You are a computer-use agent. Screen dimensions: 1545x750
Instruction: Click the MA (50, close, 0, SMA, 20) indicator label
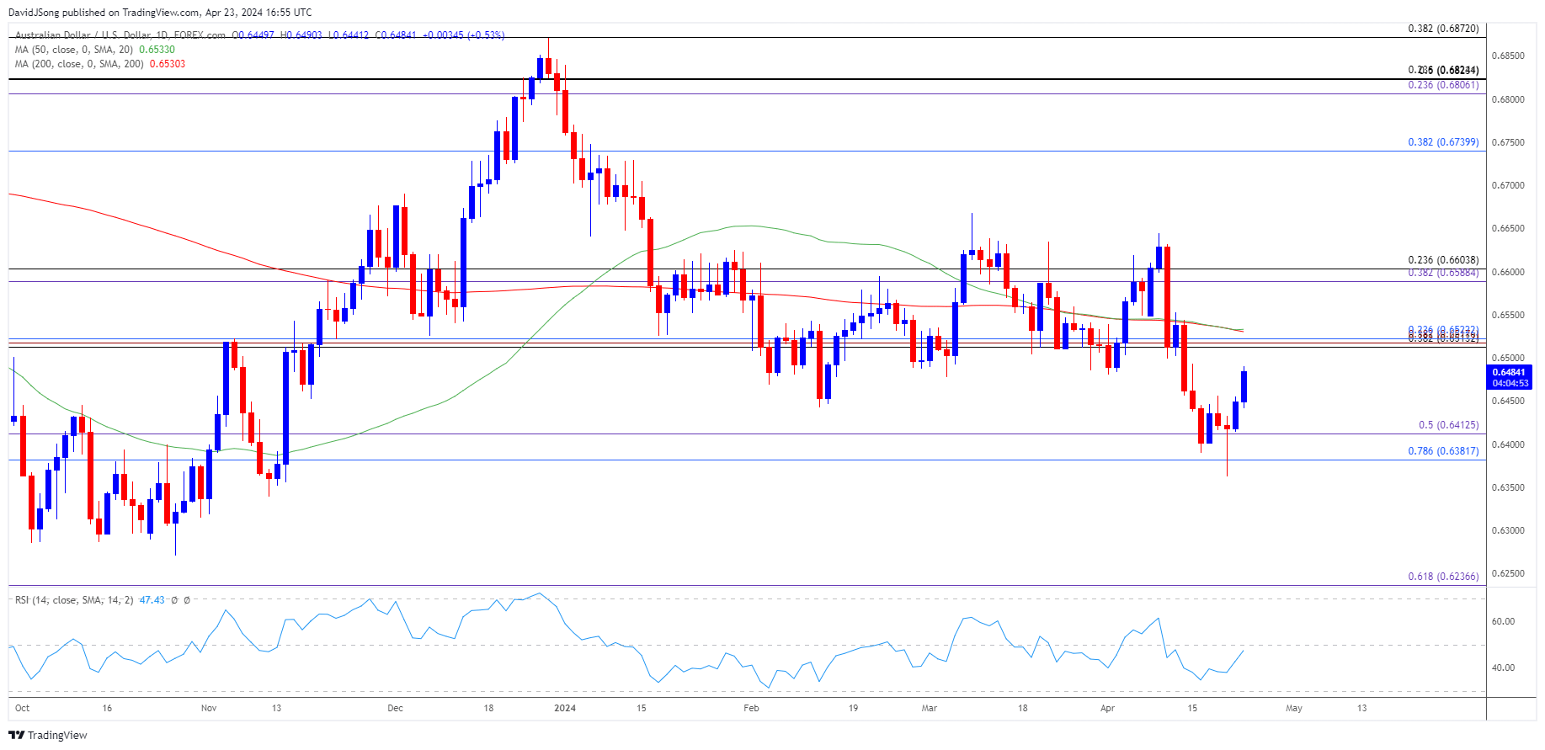[75, 50]
